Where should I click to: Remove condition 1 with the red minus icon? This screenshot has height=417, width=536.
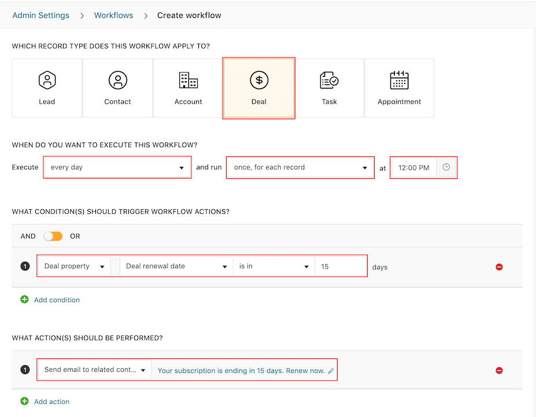click(498, 266)
